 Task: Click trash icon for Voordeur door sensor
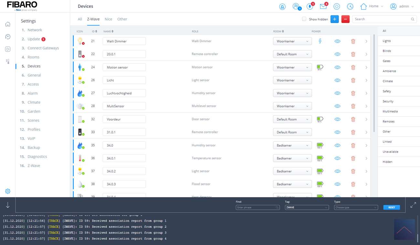click(x=353, y=119)
